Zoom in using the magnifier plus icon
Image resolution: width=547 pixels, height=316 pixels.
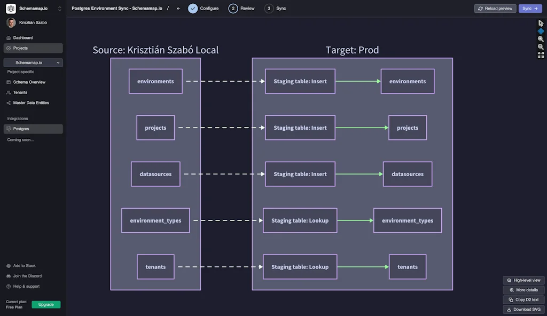click(x=541, y=39)
